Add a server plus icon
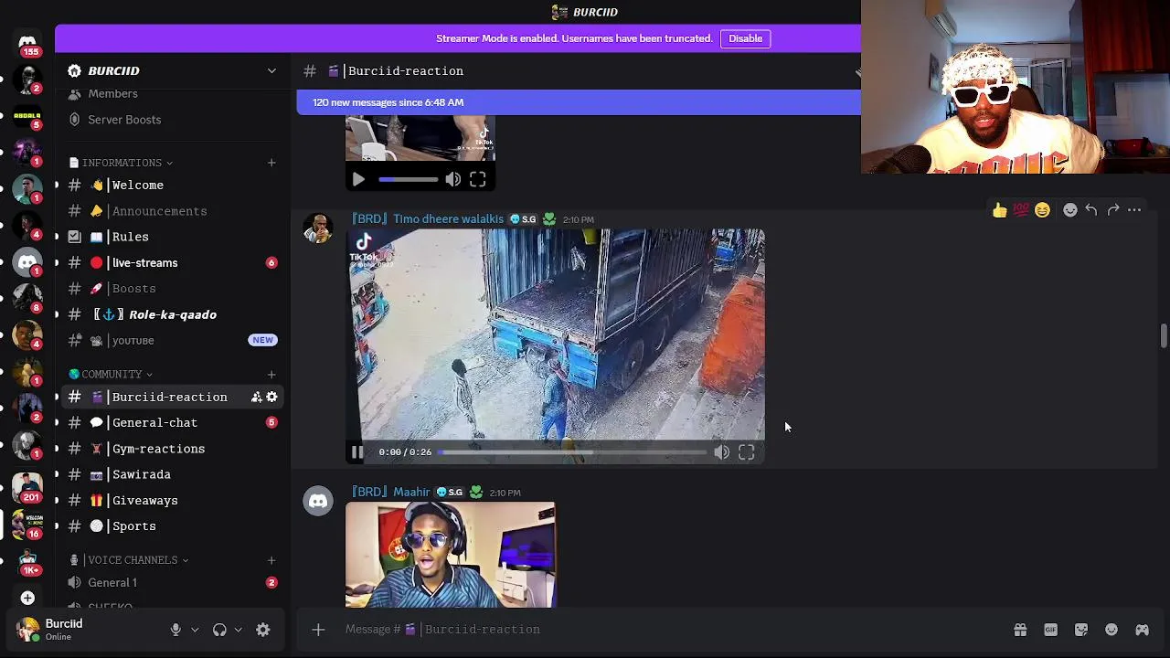The image size is (1170, 658). click(x=27, y=598)
